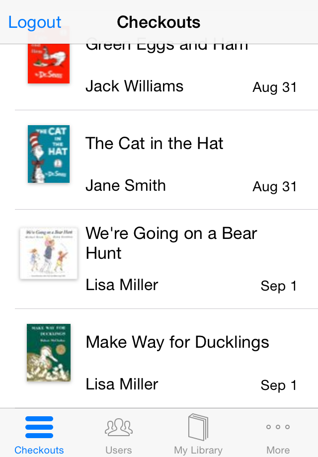Screen dimensions: 318x457
Task: Tap the Checkouts list icon in tab bar
Action: click(39, 427)
